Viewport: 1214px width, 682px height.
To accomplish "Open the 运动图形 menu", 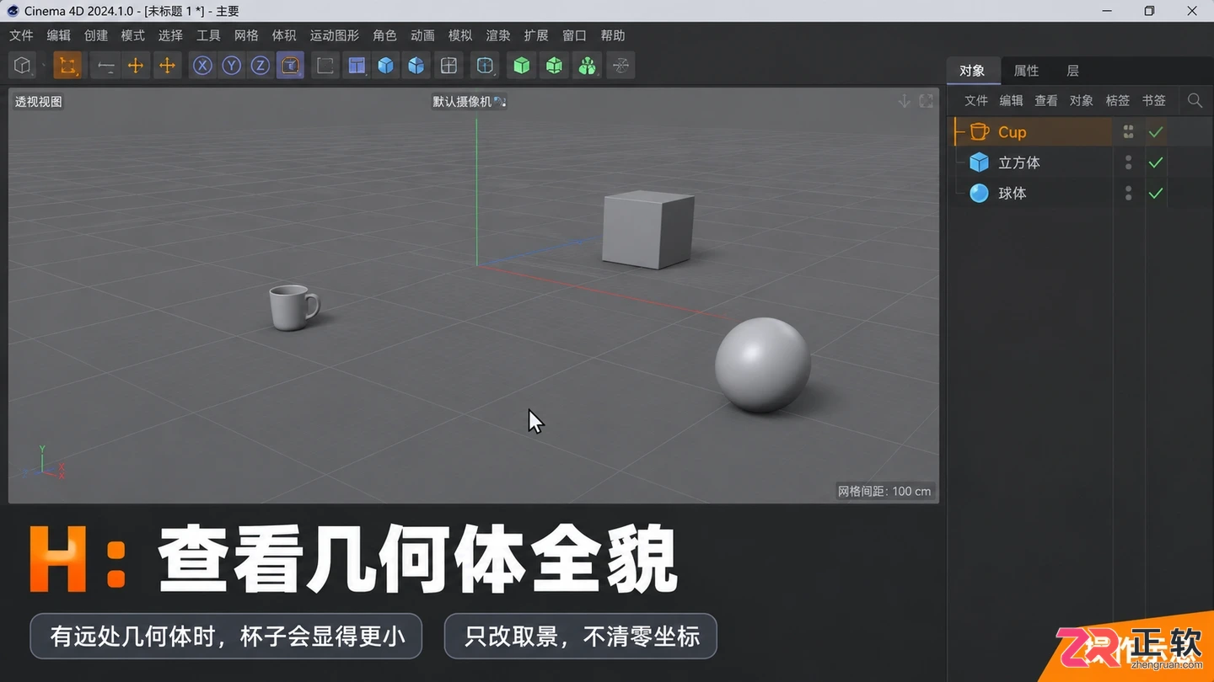I will (334, 35).
